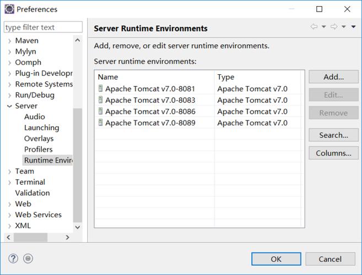The height and width of the screenshot is (275, 362).
Task: Close the Preferences dialog
Action: click(x=347, y=9)
